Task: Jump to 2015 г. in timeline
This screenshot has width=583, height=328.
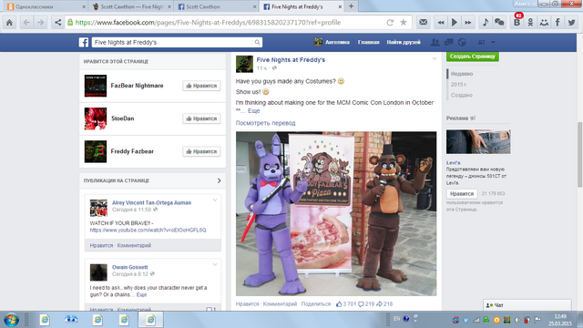Action: tap(459, 85)
